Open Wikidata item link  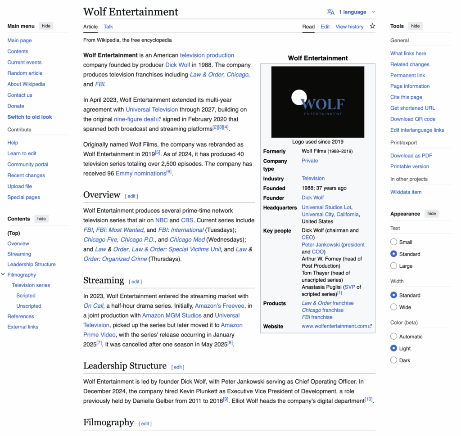[406, 192]
